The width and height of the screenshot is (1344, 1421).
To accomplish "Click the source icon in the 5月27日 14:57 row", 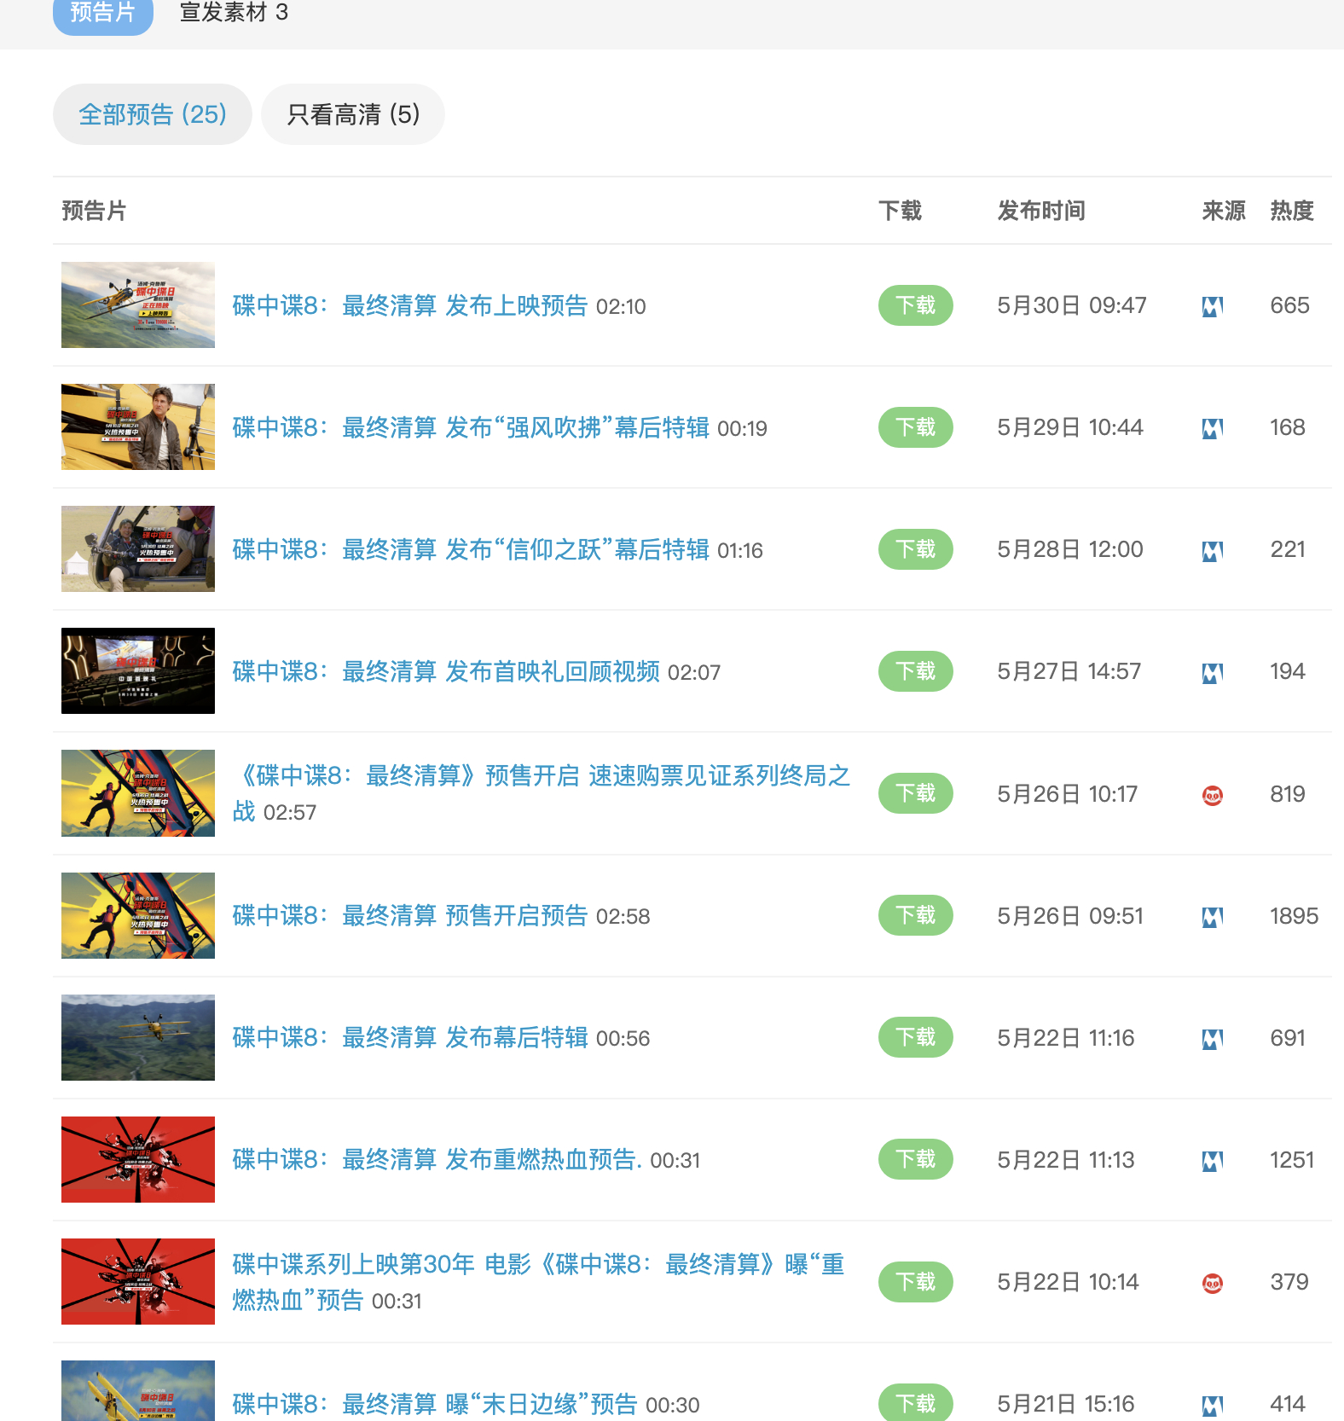I will coord(1212,673).
